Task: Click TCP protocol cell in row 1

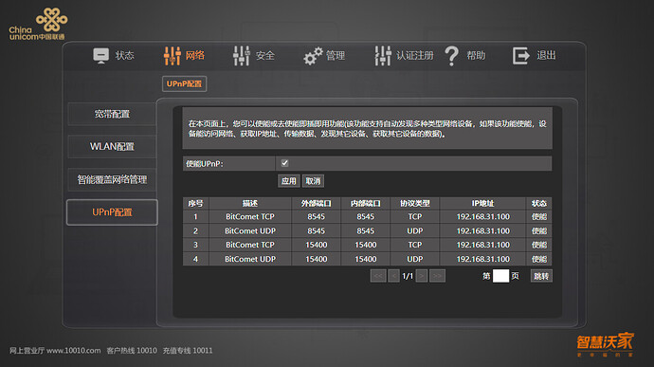Action: pyautogui.click(x=414, y=217)
